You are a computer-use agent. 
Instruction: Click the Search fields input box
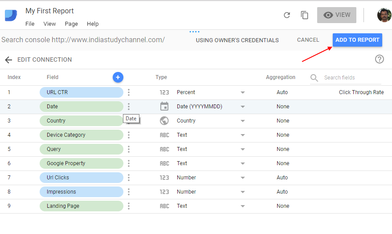coord(352,78)
